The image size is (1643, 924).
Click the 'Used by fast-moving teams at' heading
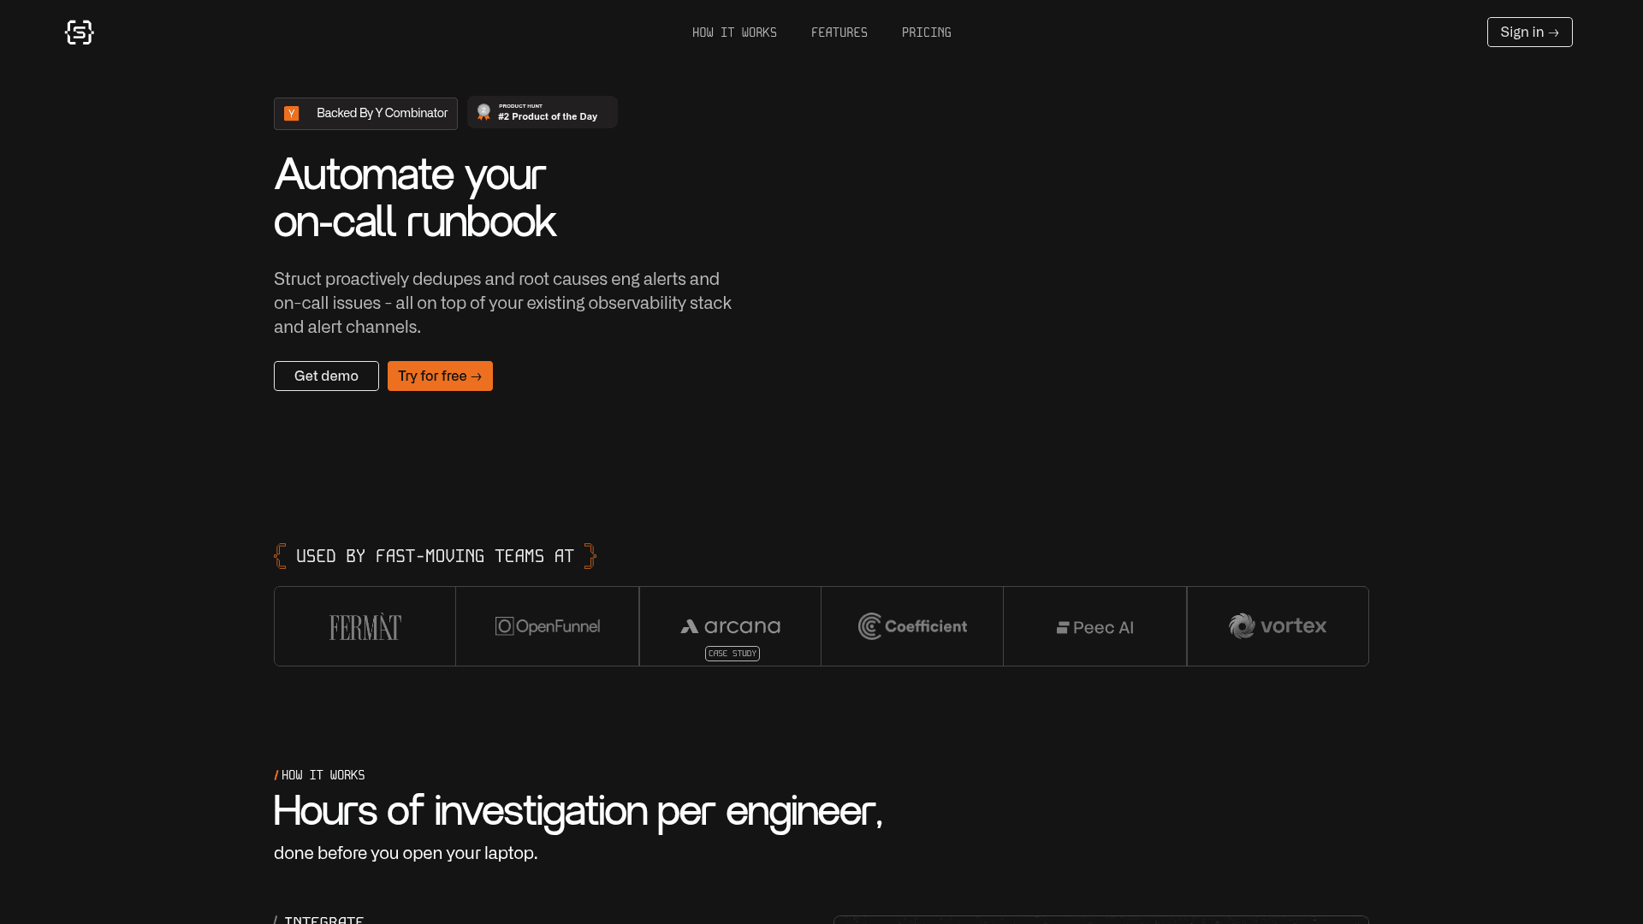pos(435,556)
